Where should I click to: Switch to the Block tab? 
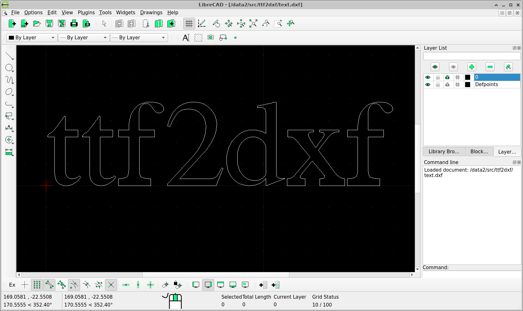point(479,152)
